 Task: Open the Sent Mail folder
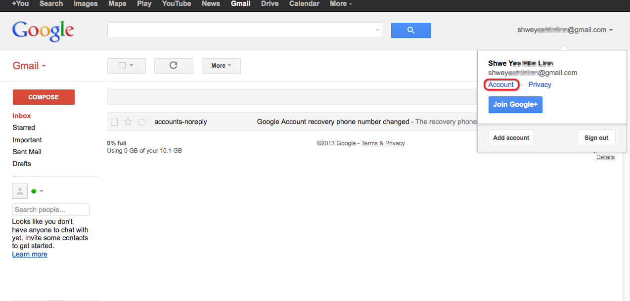click(27, 152)
